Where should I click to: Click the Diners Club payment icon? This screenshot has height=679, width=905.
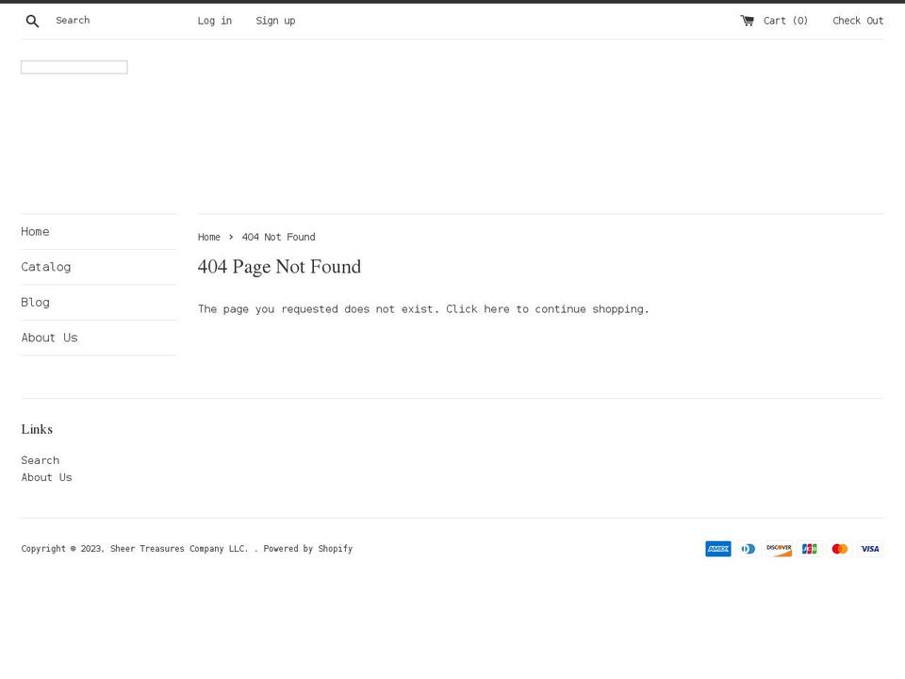pyautogui.click(x=749, y=549)
